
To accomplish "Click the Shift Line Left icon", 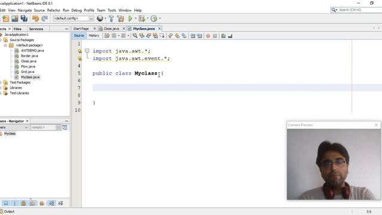I will click(x=193, y=36).
